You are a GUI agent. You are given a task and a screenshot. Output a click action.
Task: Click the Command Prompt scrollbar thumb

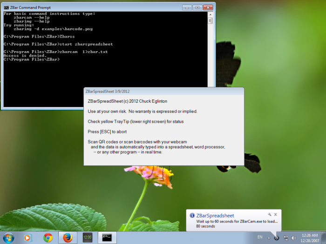pos(210,21)
